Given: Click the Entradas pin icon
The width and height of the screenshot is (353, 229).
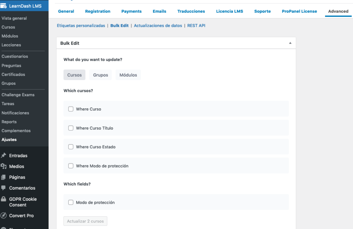Looking at the screenshot, I should coord(4,156).
